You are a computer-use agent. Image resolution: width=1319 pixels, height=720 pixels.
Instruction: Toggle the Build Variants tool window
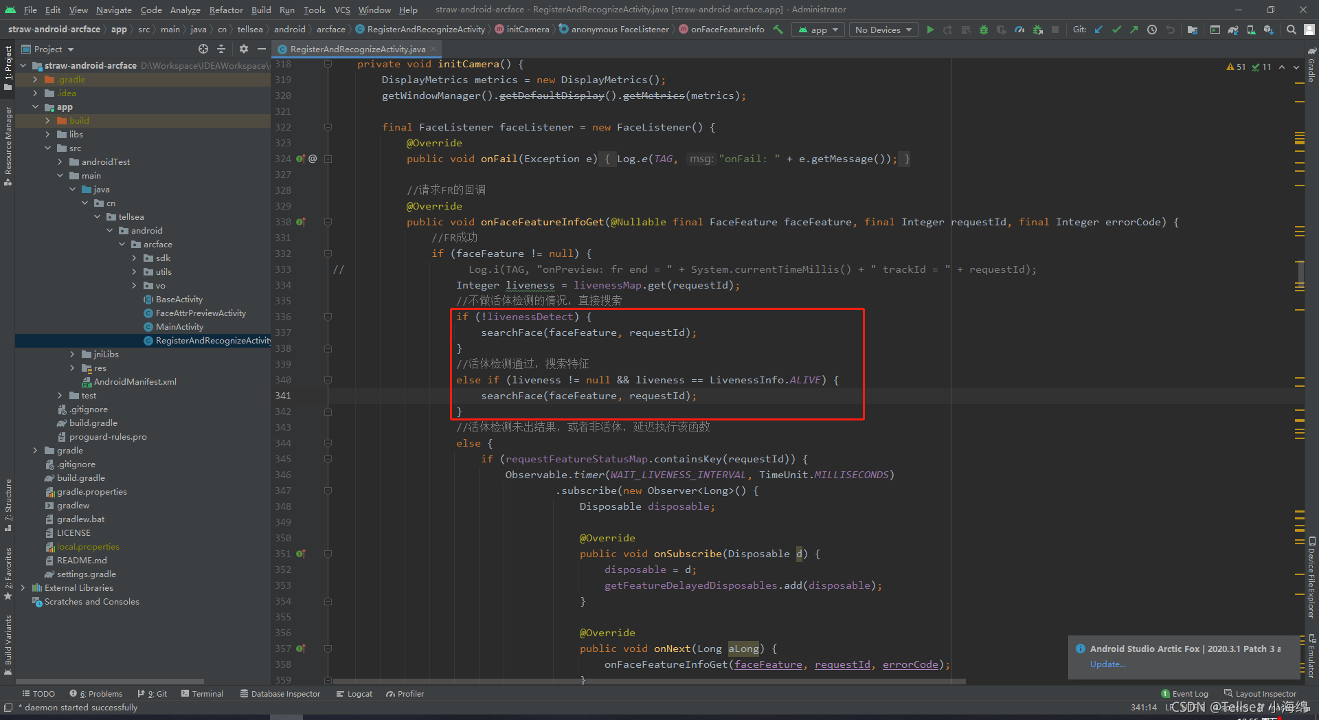point(8,644)
